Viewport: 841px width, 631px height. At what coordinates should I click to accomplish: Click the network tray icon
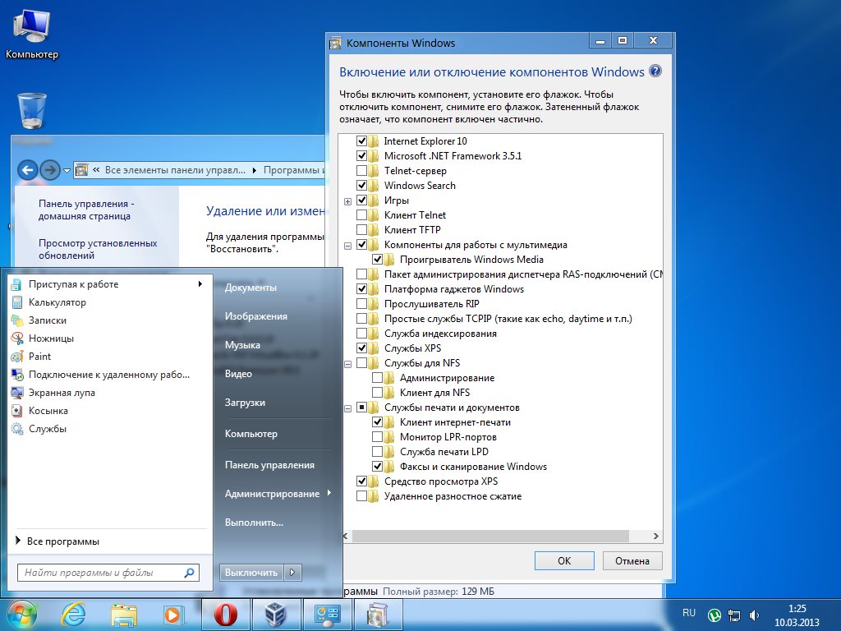coord(733,615)
